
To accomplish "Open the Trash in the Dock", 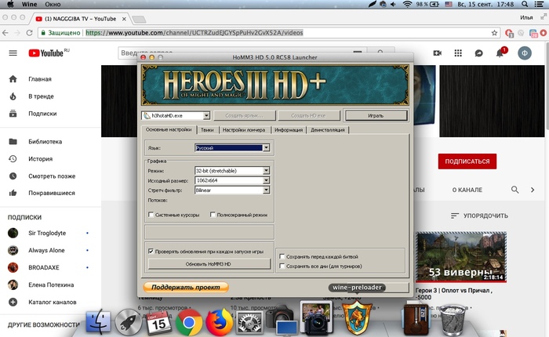I will 453,321.
